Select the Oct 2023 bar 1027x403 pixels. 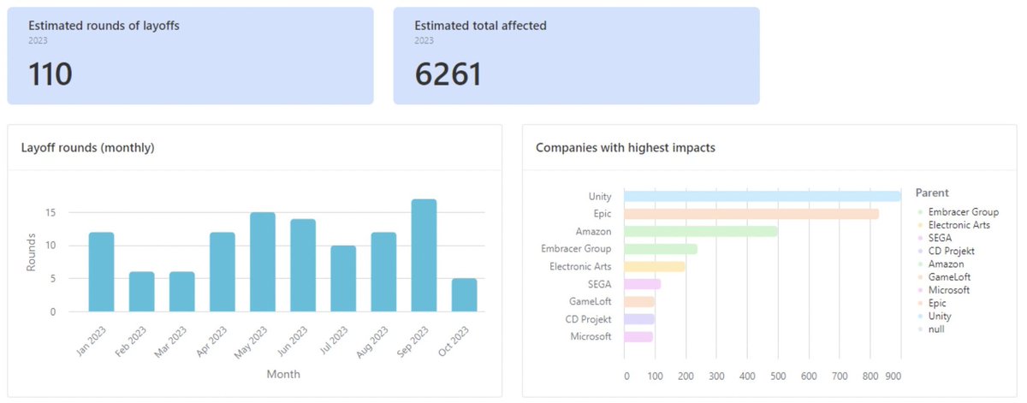point(465,295)
